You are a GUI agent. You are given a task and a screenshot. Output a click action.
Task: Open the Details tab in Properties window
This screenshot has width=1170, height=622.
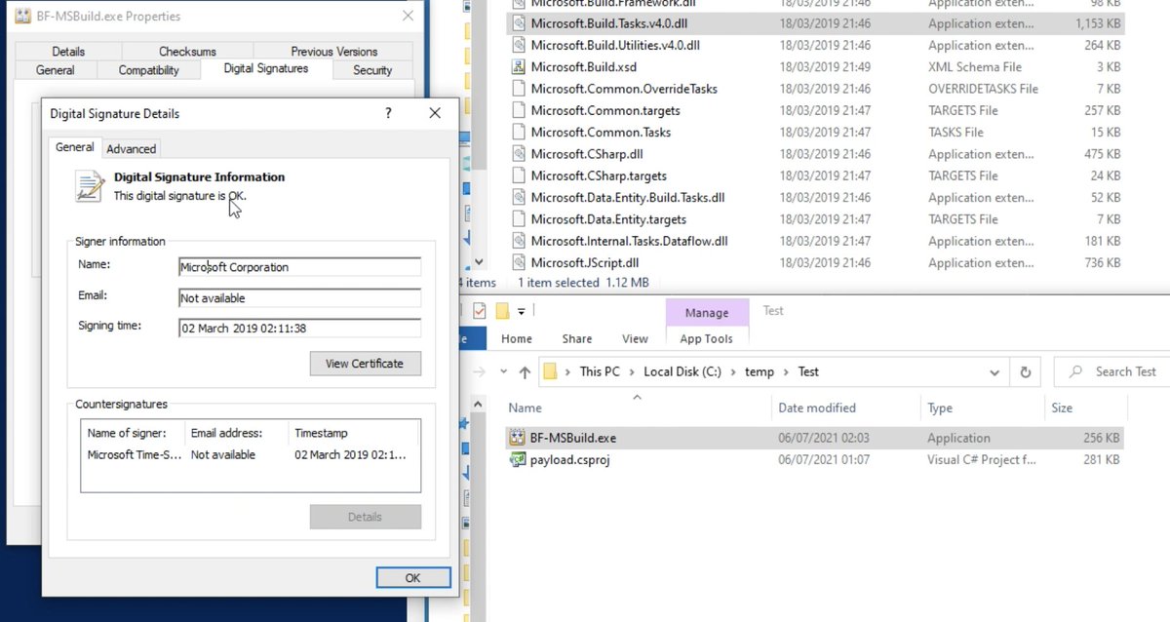pyautogui.click(x=68, y=52)
